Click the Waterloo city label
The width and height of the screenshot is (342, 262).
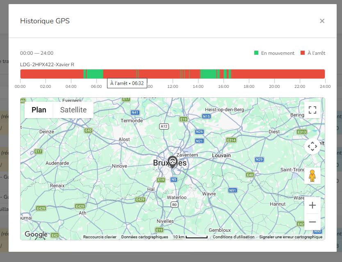[x=177, y=197]
